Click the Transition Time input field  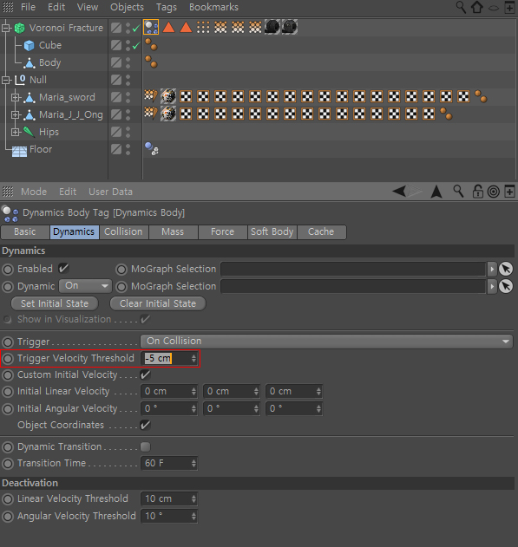(x=169, y=463)
